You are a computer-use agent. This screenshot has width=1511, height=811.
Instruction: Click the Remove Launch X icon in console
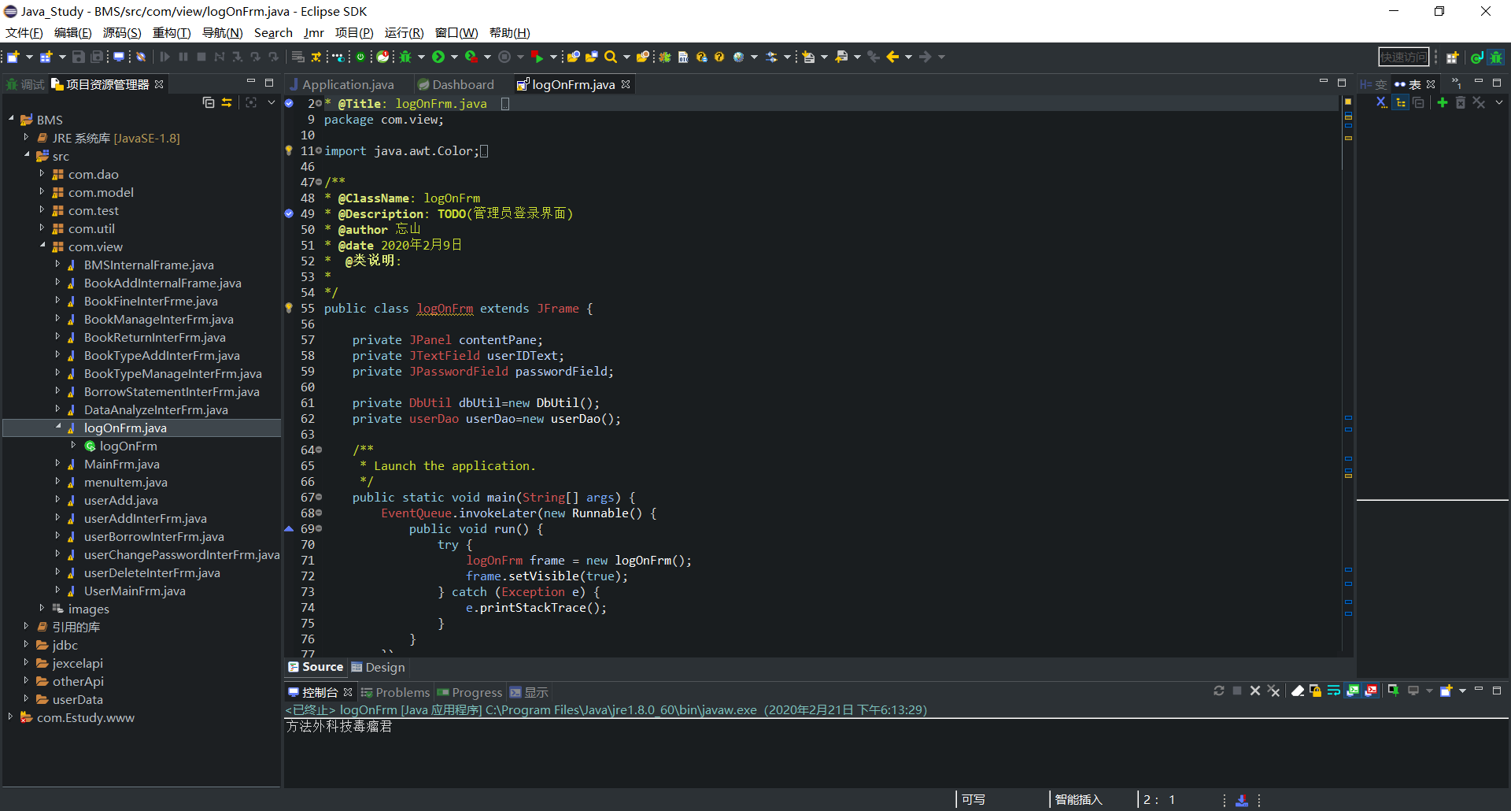point(1255,691)
